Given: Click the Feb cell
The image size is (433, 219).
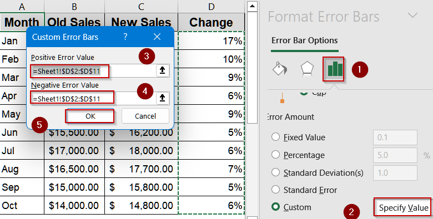Looking at the screenshot, I should click(13, 59).
